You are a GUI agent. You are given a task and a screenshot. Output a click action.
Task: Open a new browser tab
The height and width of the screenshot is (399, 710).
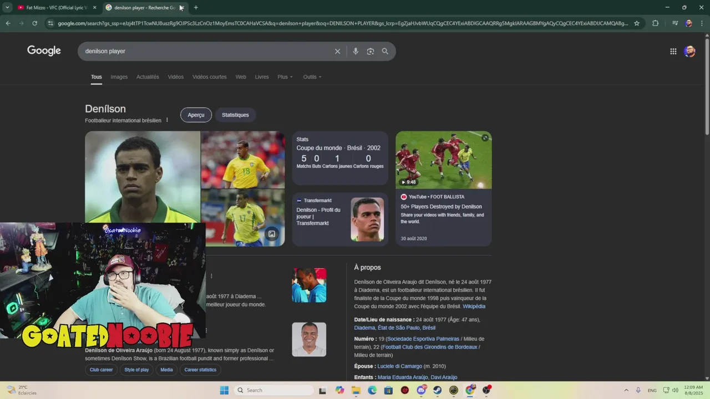(x=196, y=7)
